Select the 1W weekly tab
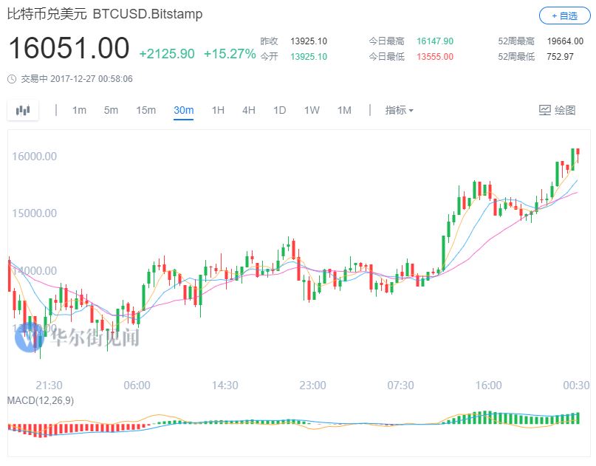The width and height of the screenshot is (596, 466). (312, 110)
